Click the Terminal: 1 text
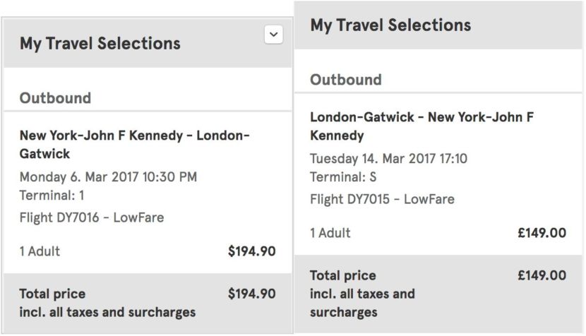The width and height of the screenshot is (586, 336). pos(52,196)
